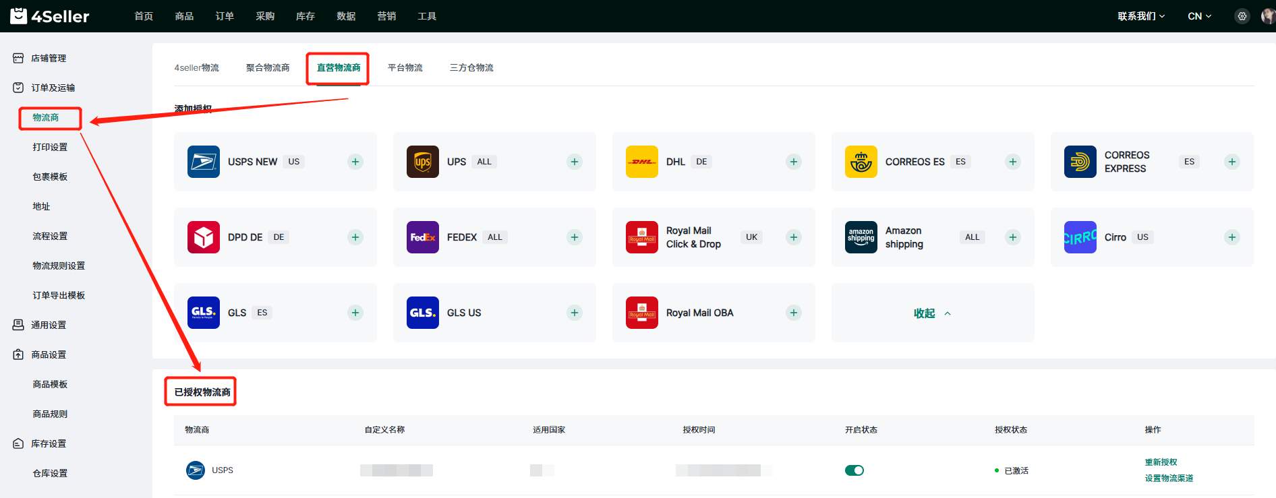Add DHL DE carrier plus icon
This screenshot has height=498, width=1276.
(x=794, y=162)
